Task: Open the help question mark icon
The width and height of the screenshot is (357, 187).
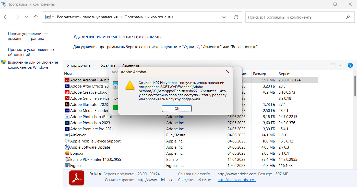Action: (x=350, y=65)
